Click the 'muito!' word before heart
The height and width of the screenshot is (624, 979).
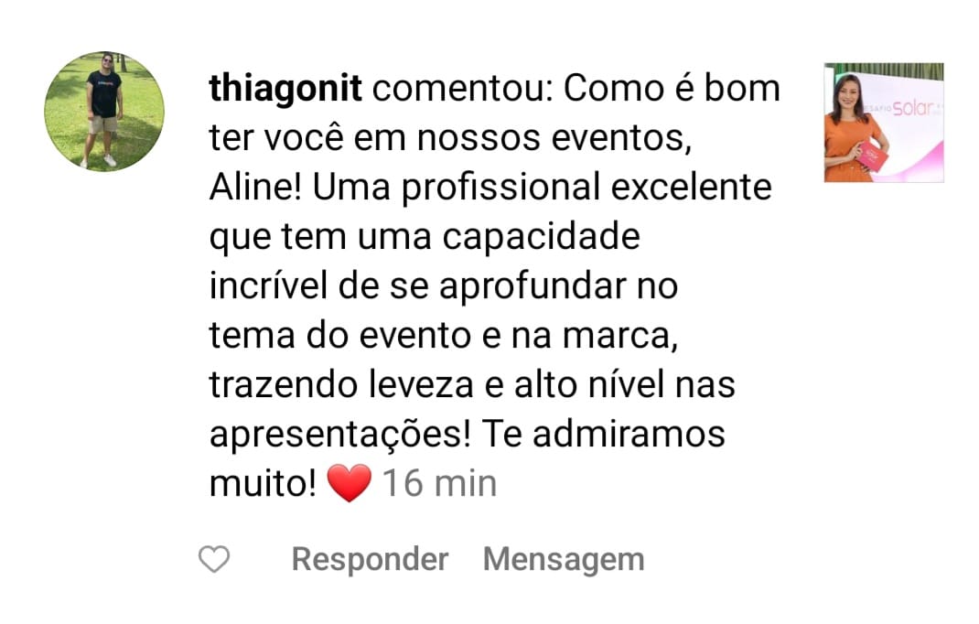tap(263, 484)
